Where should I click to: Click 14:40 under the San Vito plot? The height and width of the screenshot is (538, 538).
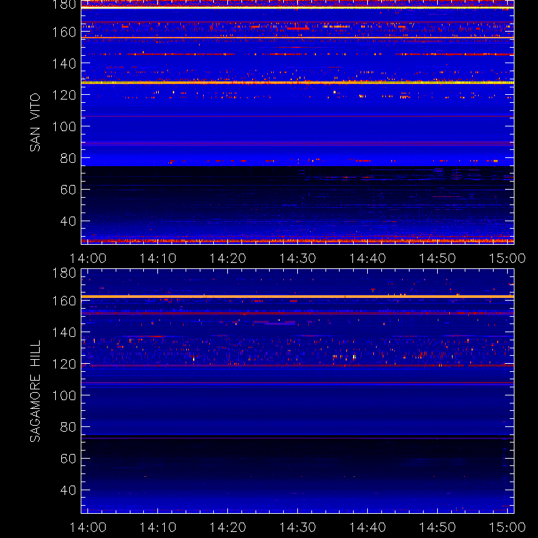[x=367, y=258]
